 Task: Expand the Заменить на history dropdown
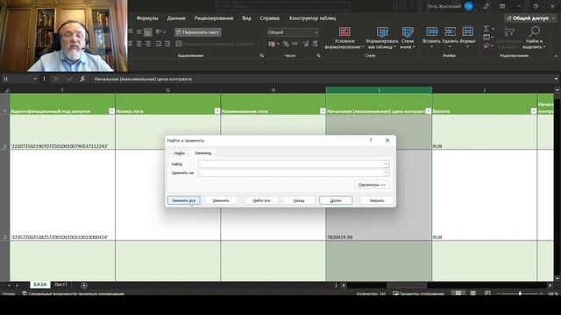pyautogui.click(x=386, y=173)
